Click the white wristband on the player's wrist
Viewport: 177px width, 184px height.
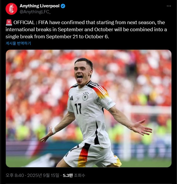(54, 131)
